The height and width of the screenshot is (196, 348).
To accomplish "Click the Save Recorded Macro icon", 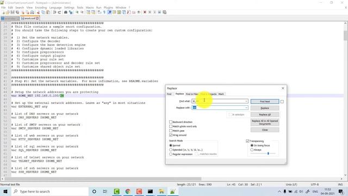I will 164,12.
